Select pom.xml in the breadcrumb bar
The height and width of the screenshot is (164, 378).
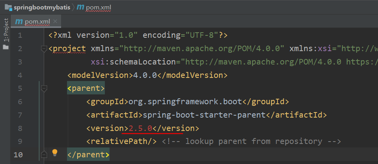coord(99,7)
